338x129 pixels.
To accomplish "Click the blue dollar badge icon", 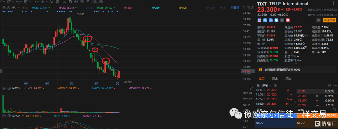I will pyautogui.click(x=270, y=20).
